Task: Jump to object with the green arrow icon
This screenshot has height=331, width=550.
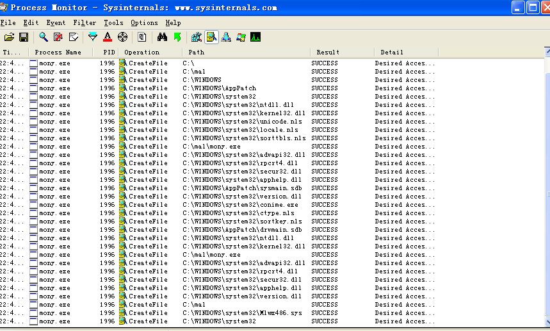Action: (x=177, y=37)
